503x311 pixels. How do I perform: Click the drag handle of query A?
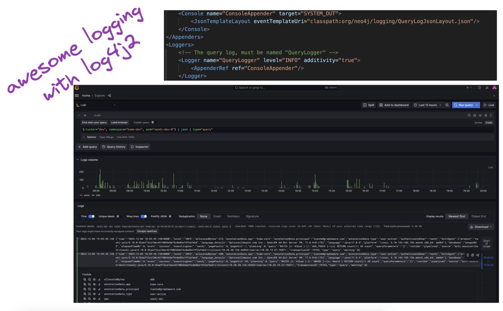pos(491,115)
